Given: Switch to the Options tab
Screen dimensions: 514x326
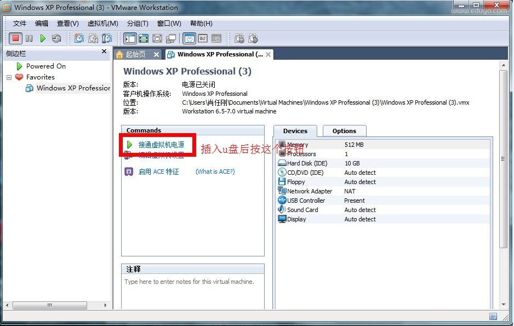Looking at the screenshot, I should click(x=344, y=131).
